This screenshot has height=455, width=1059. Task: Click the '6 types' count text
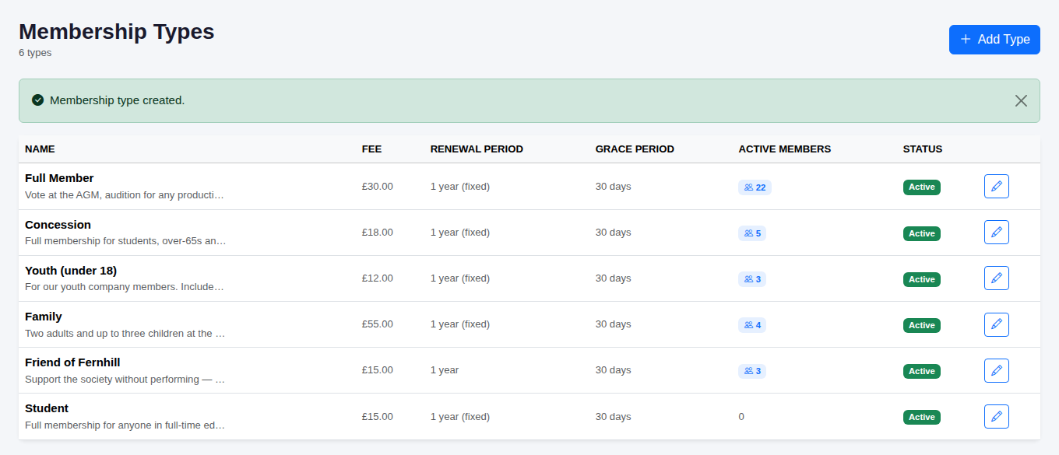click(x=35, y=53)
